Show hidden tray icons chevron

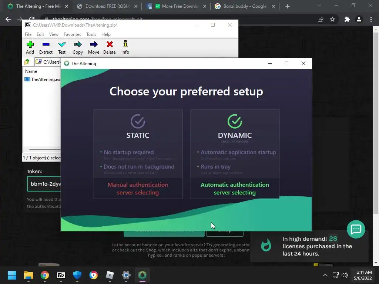point(325,275)
